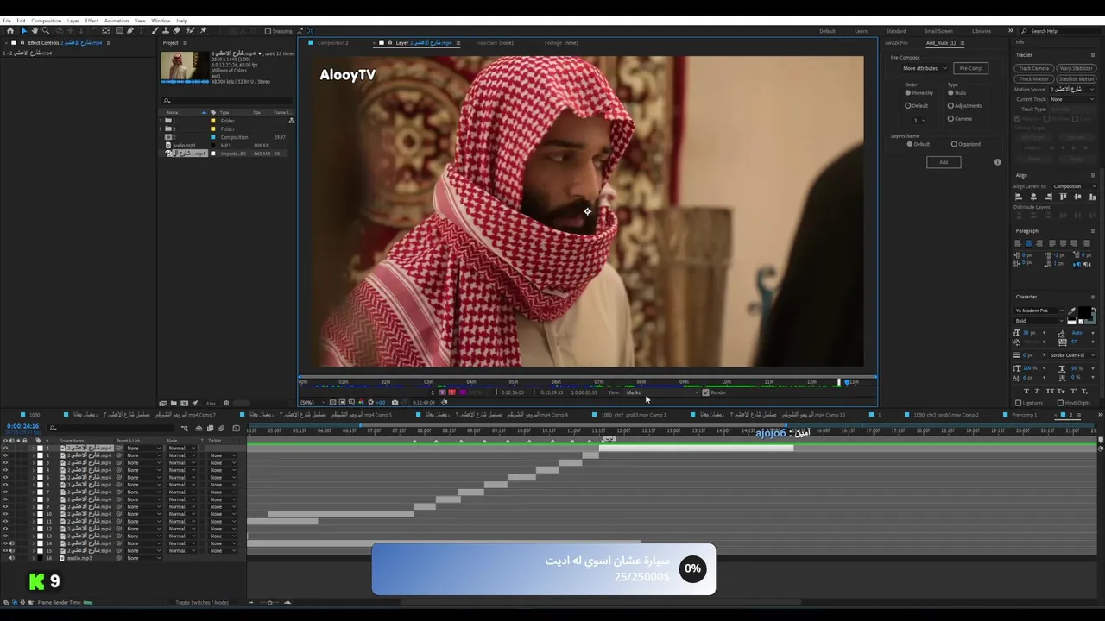1105x621 pixels.
Task: Align layers to left edge icon
Action: tap(1019, 197)
